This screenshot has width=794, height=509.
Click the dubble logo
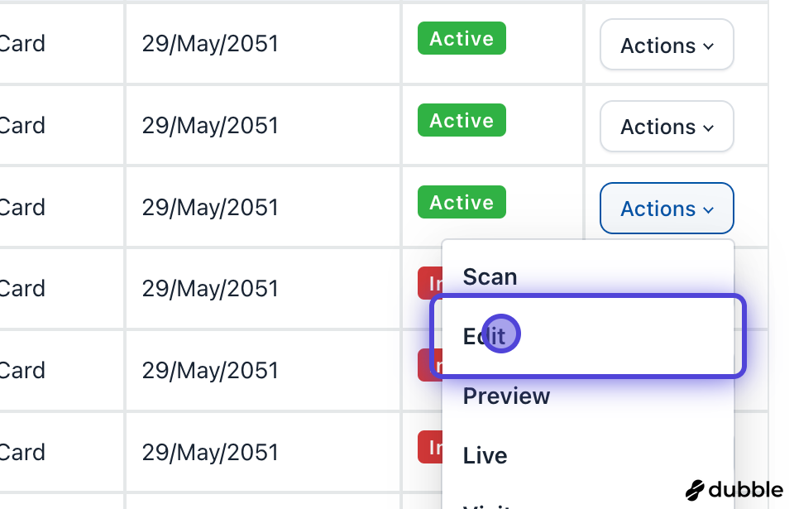pos(734,489)
